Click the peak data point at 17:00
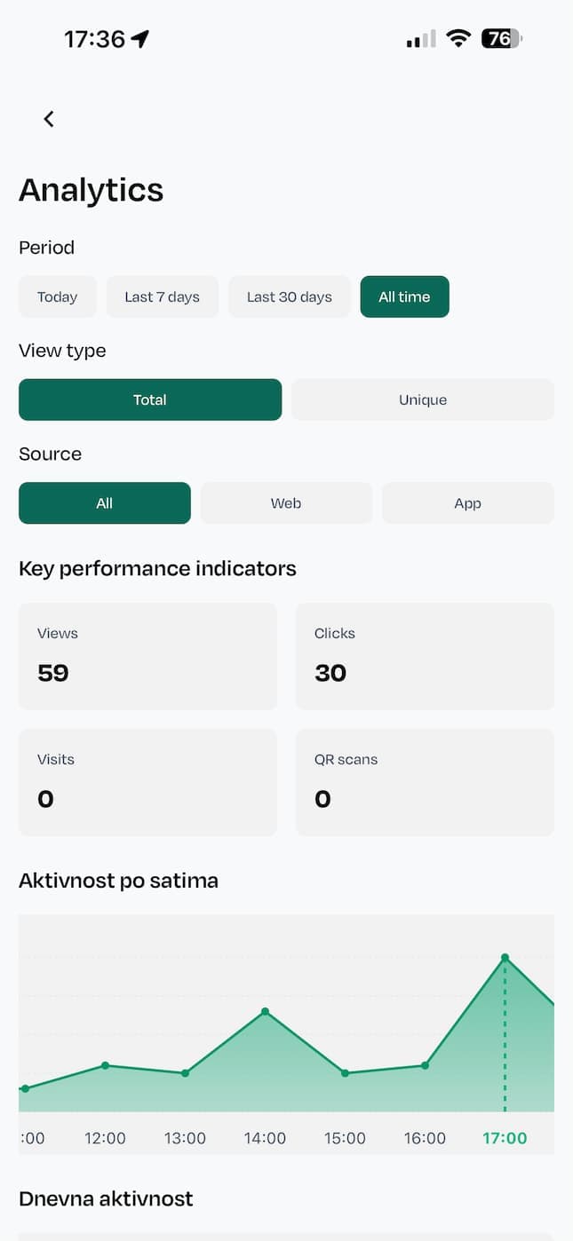The width and height of the screenshot is (573, 1241). tap(505, 957)
